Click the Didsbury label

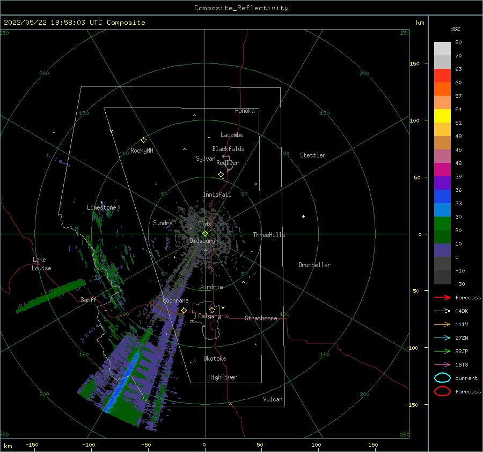tap(202, 241)
